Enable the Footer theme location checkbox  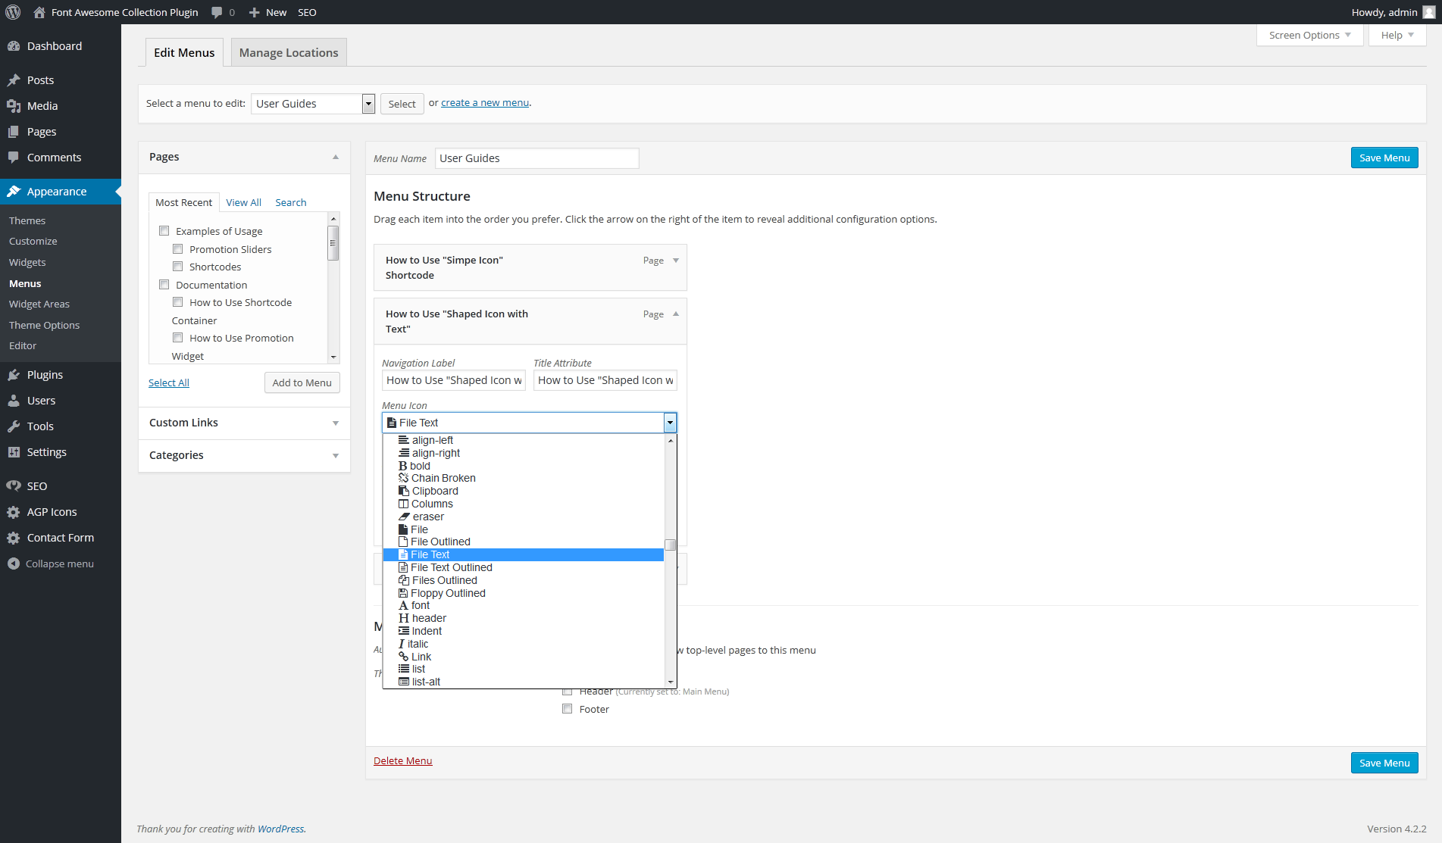[x=567, y=709]
